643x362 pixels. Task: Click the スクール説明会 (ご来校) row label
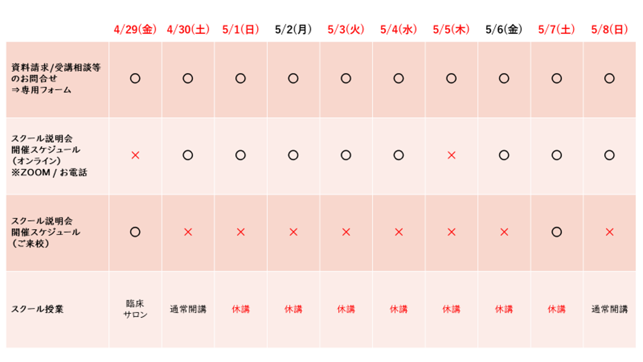(45, 232)
